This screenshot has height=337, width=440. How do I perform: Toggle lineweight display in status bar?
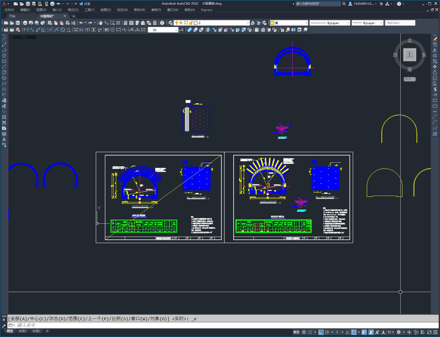364,332
